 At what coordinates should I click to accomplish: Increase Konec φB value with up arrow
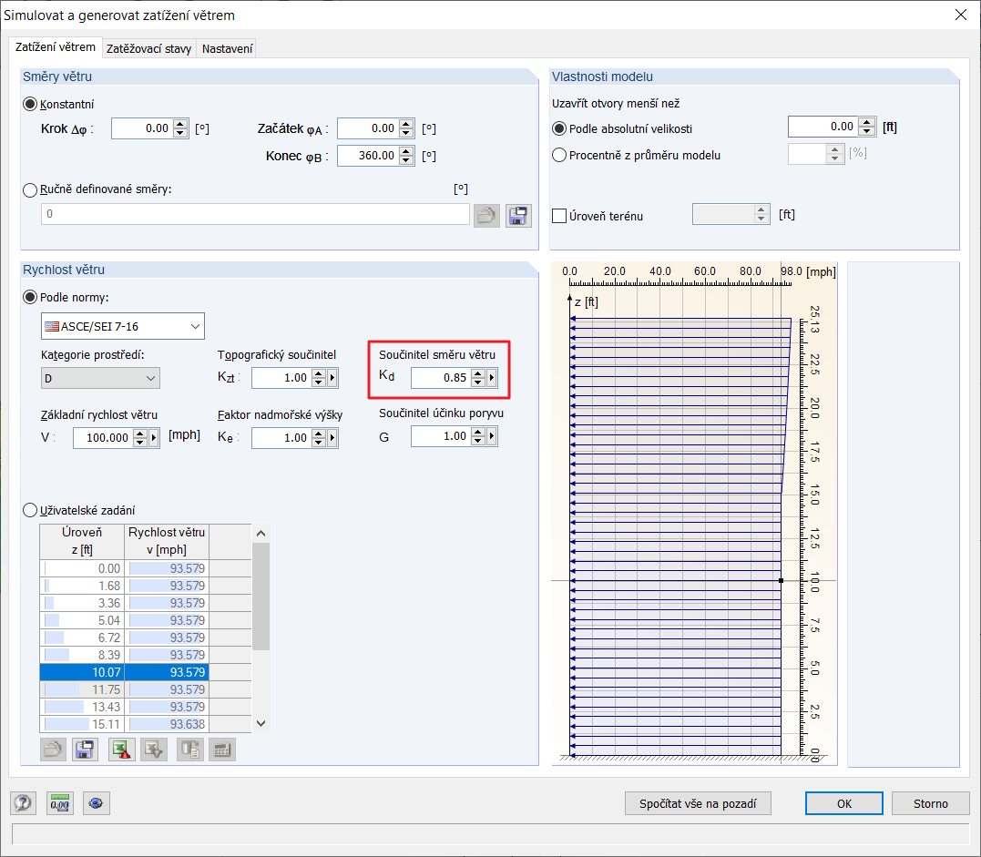click(x=406, y=151)
